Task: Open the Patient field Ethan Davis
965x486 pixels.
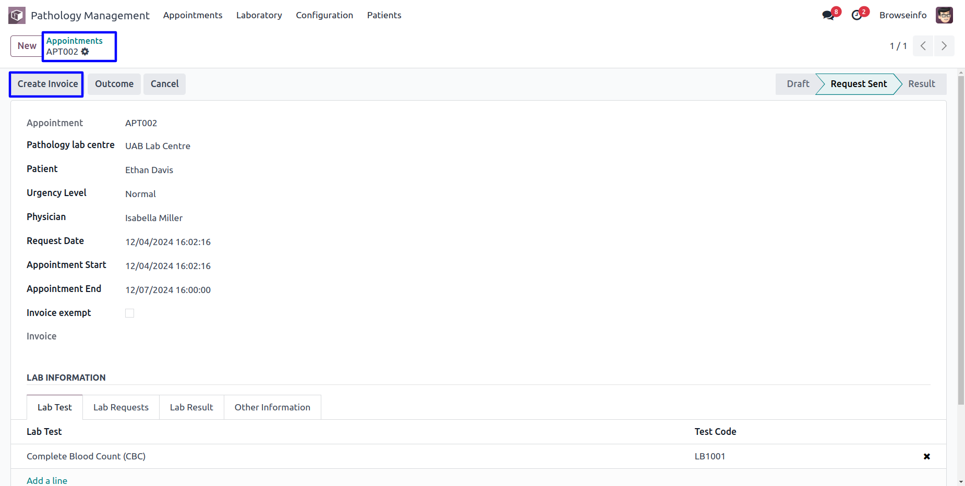Action: (x=149, y=170)
